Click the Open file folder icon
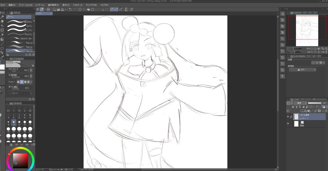This screenshot has width=328, height=171. [x=58, y=9]
